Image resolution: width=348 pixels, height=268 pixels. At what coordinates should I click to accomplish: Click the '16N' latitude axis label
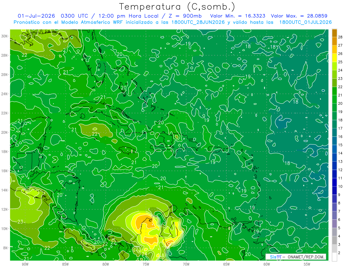tap(5, 171)
